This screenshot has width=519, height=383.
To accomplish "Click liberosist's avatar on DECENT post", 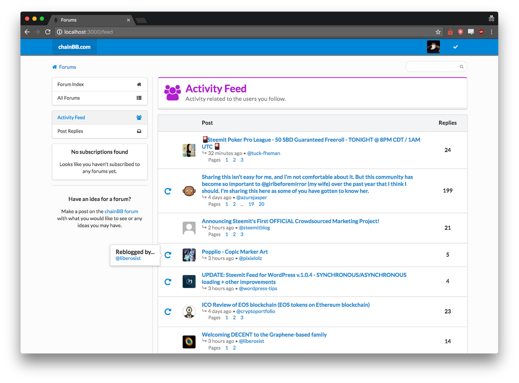I will click(189, 342).
